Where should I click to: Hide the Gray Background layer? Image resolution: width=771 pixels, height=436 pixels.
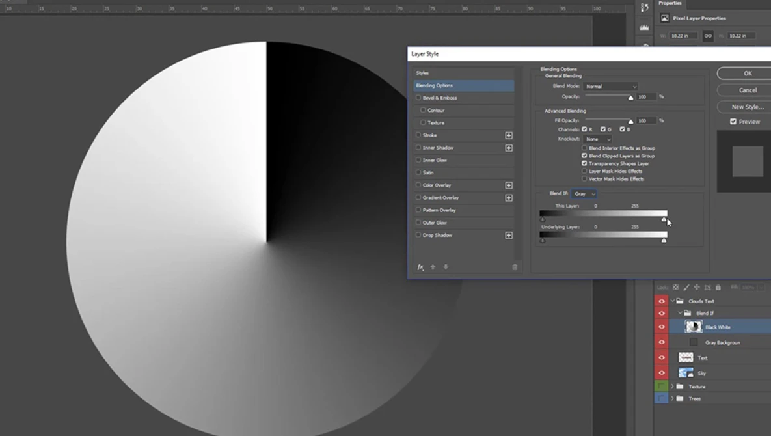661,342
